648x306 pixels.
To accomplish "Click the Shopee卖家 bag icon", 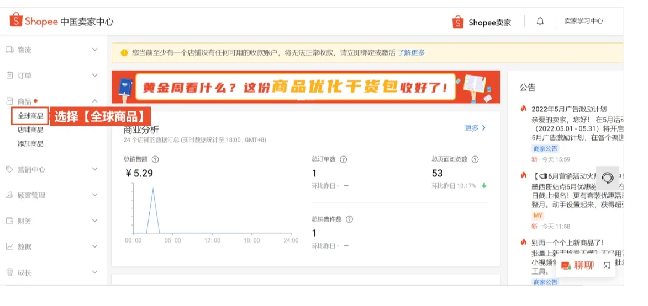I will click(458, 22).
